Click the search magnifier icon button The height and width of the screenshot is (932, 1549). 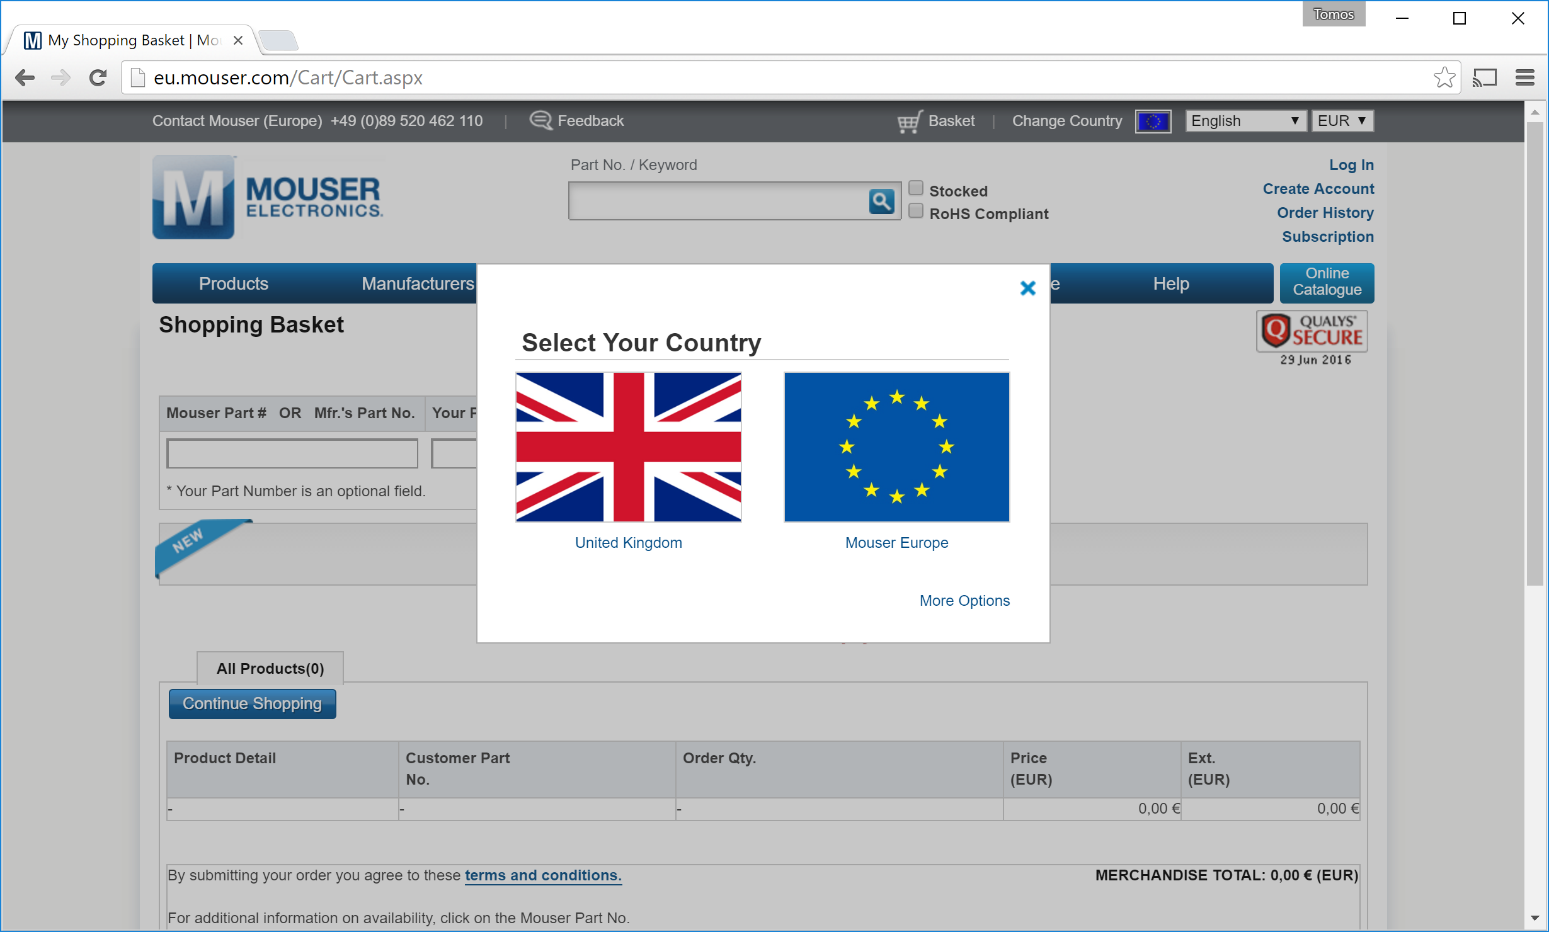tap(881, 202)
